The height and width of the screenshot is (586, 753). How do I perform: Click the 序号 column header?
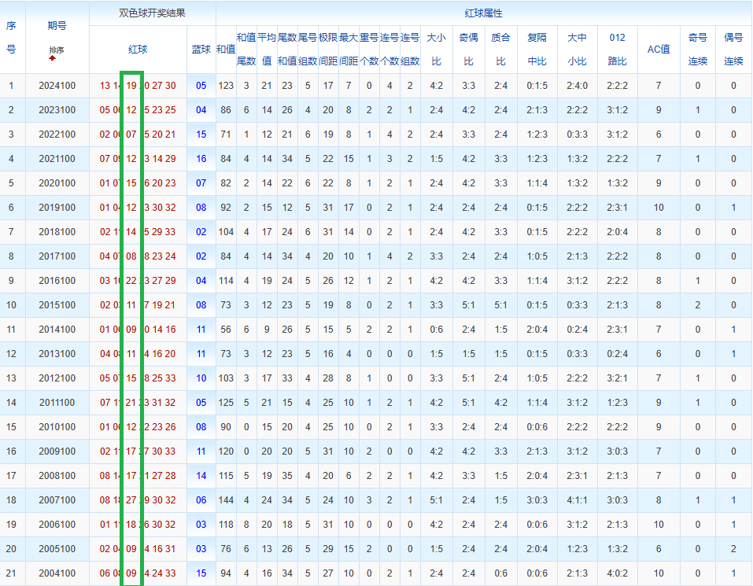click(11, 38)
